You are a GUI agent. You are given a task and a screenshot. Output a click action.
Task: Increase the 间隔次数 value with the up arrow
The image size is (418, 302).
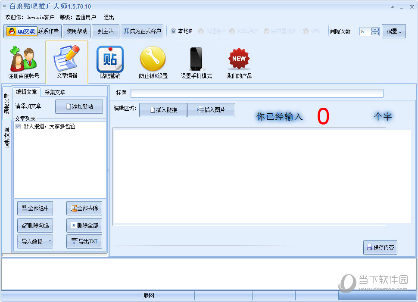coord(375,30)
